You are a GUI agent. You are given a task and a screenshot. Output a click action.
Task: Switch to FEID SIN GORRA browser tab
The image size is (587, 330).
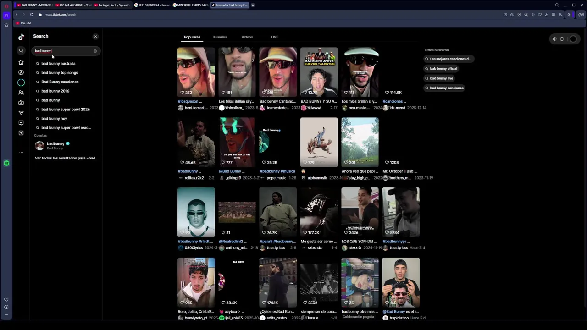coord(152,5)
